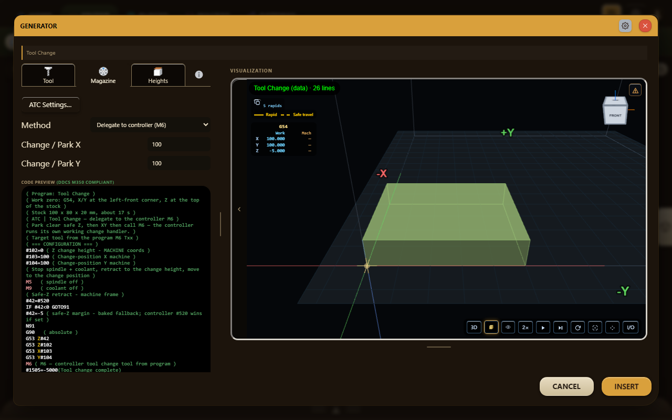Click the Z -5.000 work coordinate value
Viewport: 672px width, 420px height.
[276, 151]
